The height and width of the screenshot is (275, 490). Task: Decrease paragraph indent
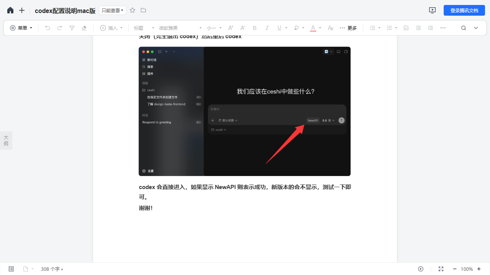click(x=418, y=28)
